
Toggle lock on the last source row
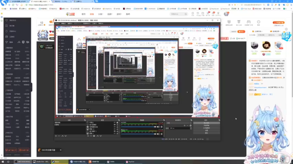pos(117,133)
